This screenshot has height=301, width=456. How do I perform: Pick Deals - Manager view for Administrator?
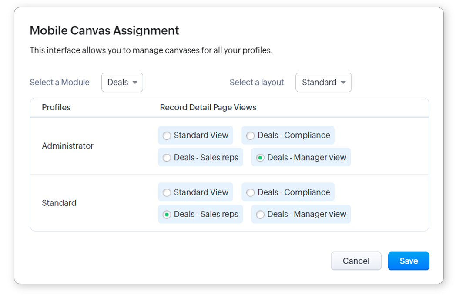click(x=260, y=158)
